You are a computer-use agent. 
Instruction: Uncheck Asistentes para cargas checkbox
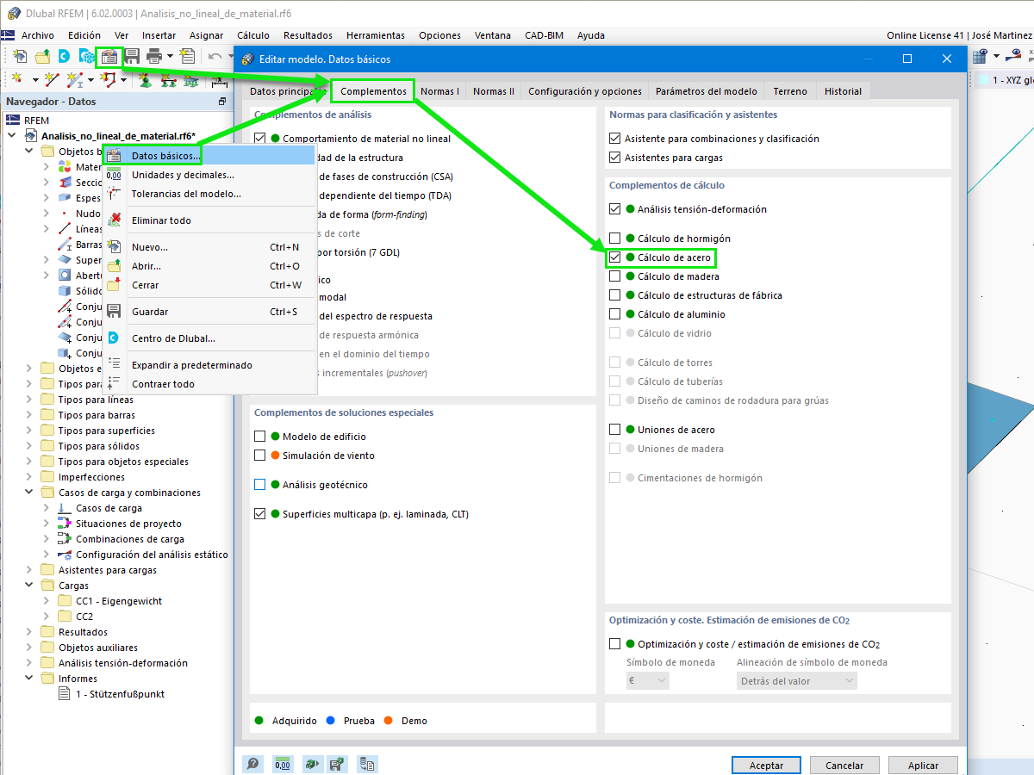coord(614,158)
